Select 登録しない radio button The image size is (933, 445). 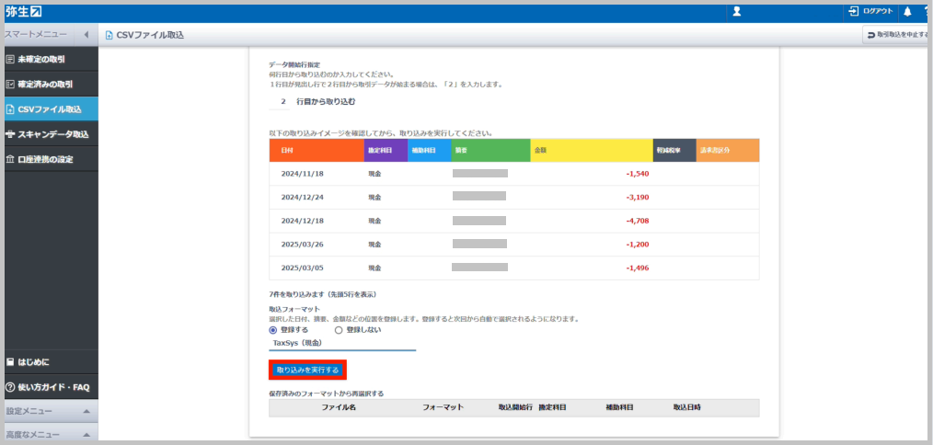[x=339, y=329]
